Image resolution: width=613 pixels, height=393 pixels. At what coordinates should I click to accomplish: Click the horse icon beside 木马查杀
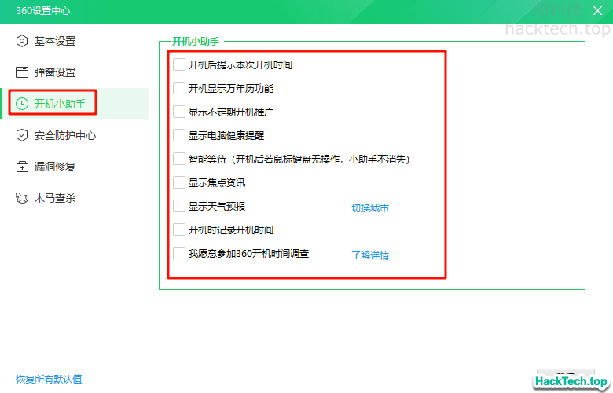click(22, 198)
